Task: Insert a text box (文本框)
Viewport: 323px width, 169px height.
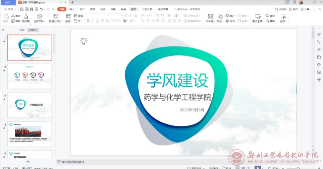Action: [x=210, y=18]
